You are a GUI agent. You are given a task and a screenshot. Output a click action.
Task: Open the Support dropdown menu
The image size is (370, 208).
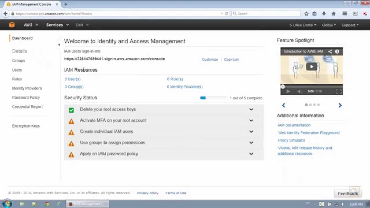click(x=350, y=25)
